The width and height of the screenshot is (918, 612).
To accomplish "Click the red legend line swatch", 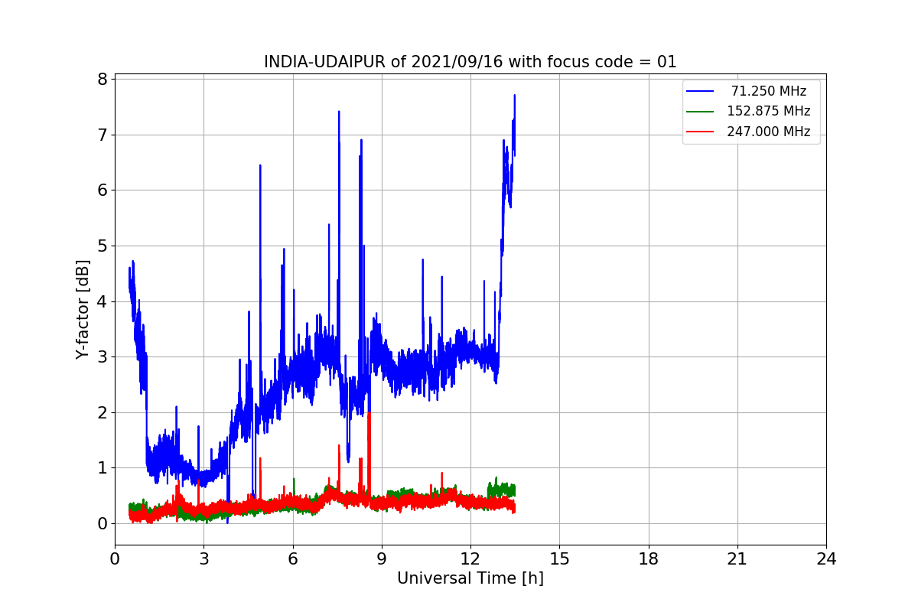I will (700, 132).
